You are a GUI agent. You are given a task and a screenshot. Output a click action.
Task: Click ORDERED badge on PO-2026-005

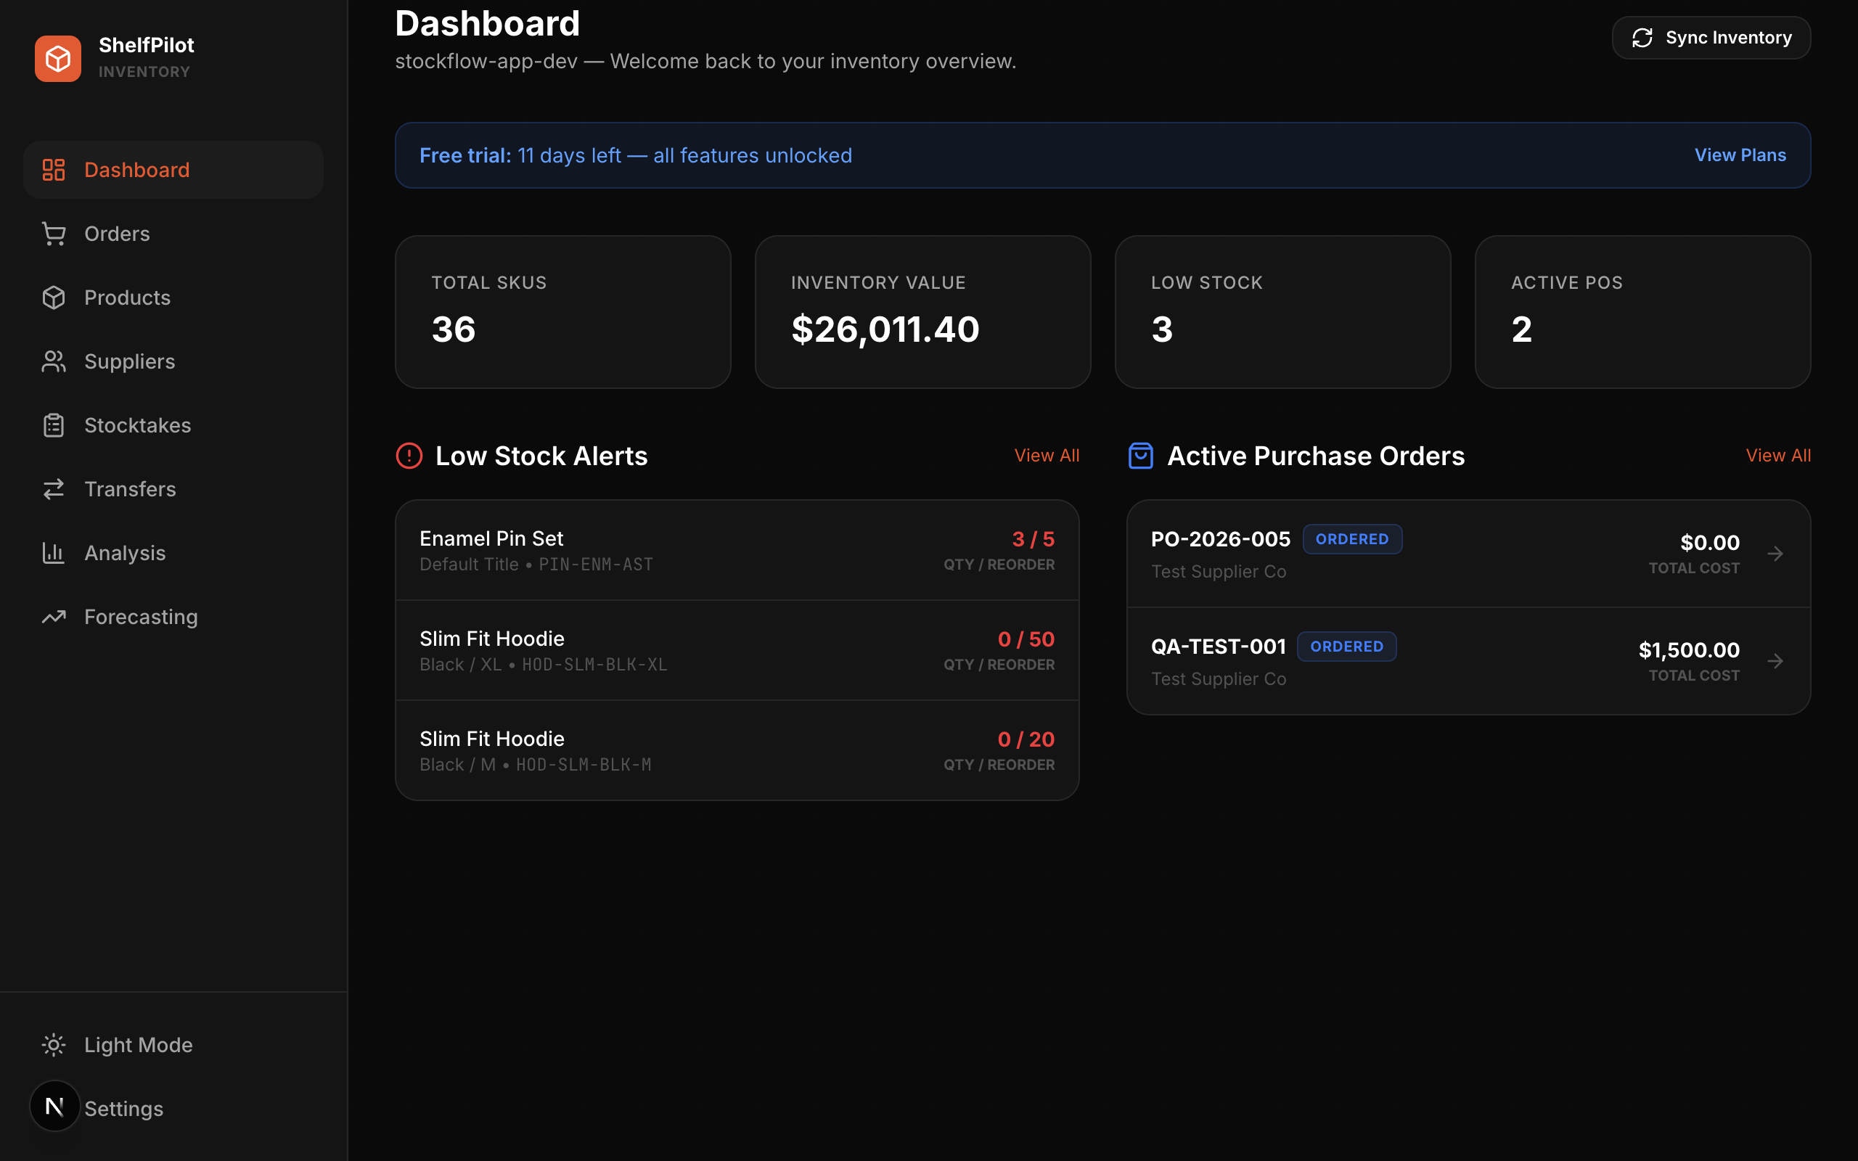(1352, 539)
